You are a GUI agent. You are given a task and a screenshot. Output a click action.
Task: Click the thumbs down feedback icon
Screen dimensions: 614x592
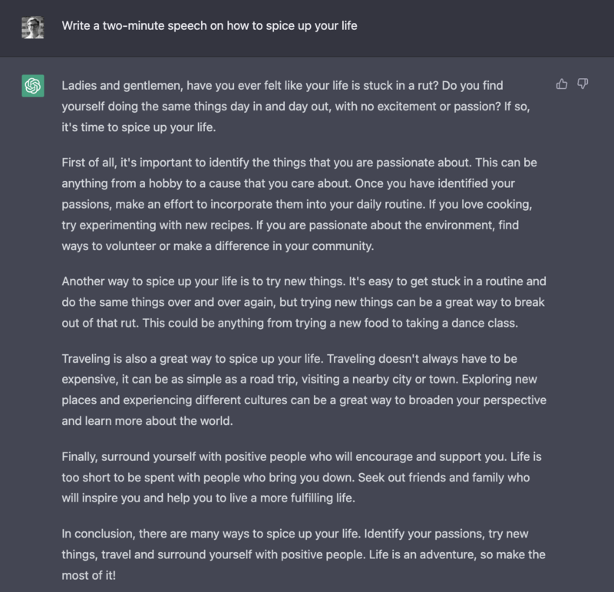583,84
